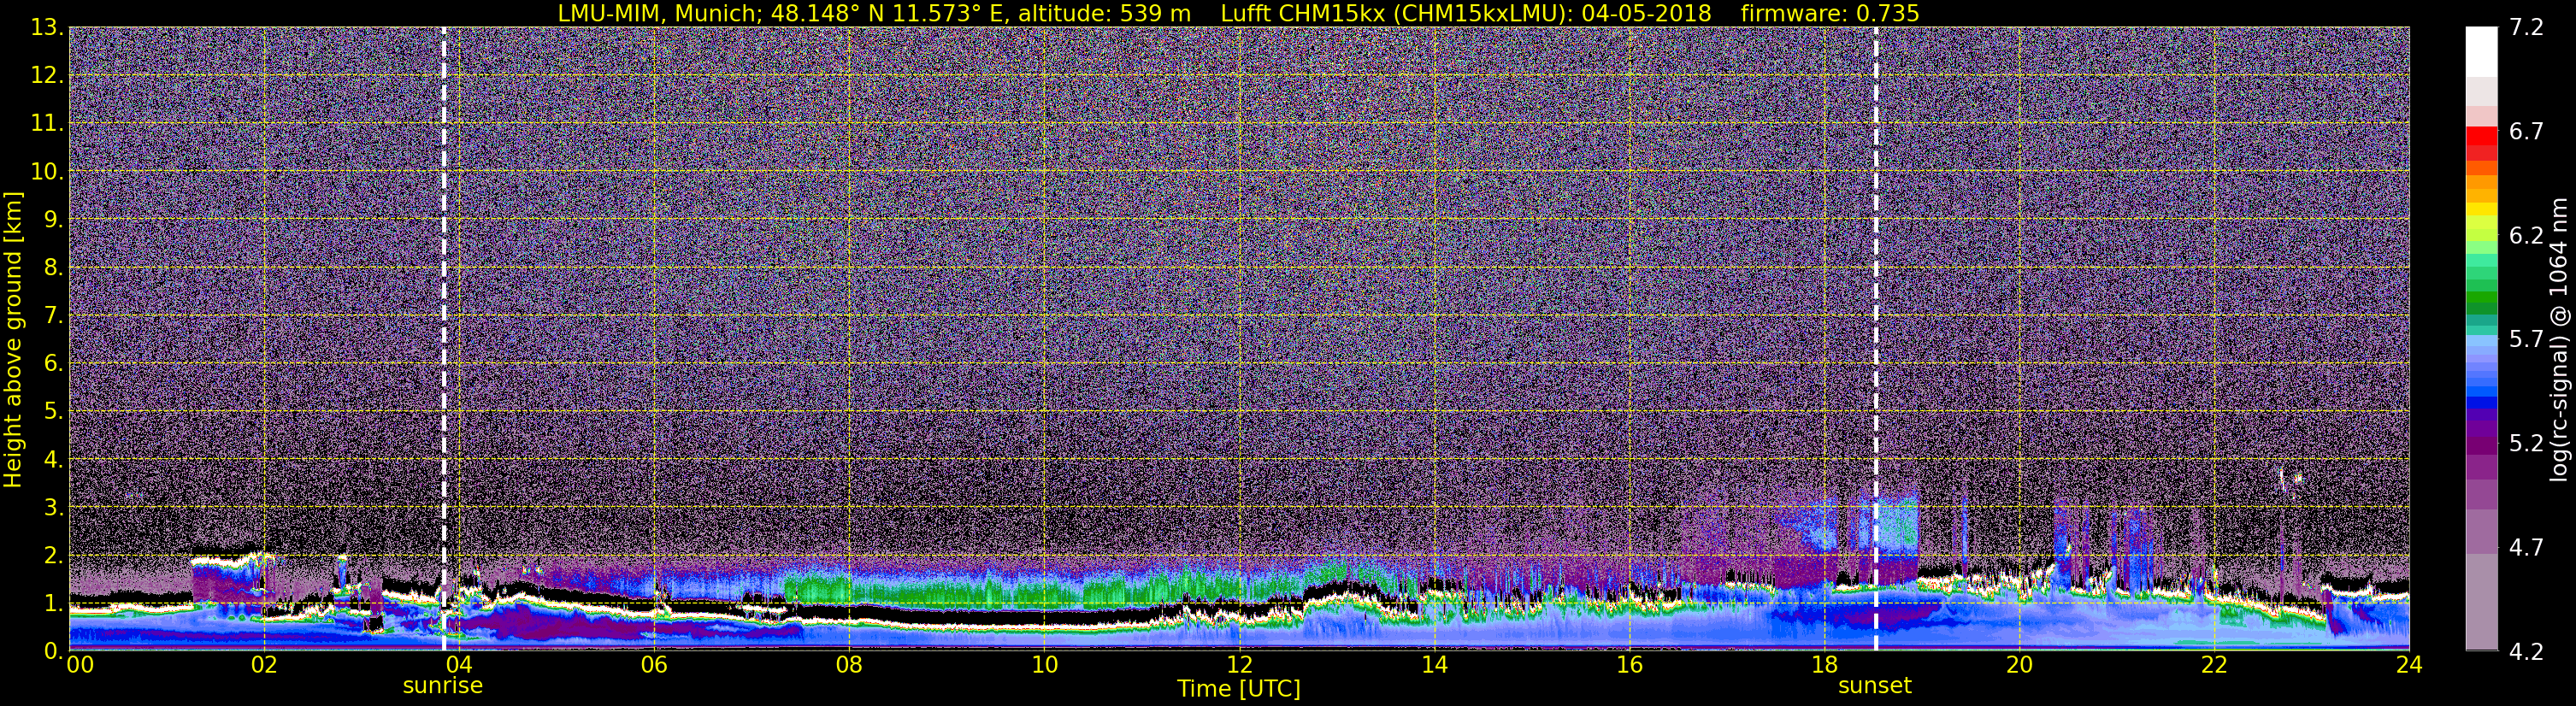This screenshot has width=2576, height=706.
Task: Click the 'Time [UTC]' axis label
Action: (x=1239, y=688)
